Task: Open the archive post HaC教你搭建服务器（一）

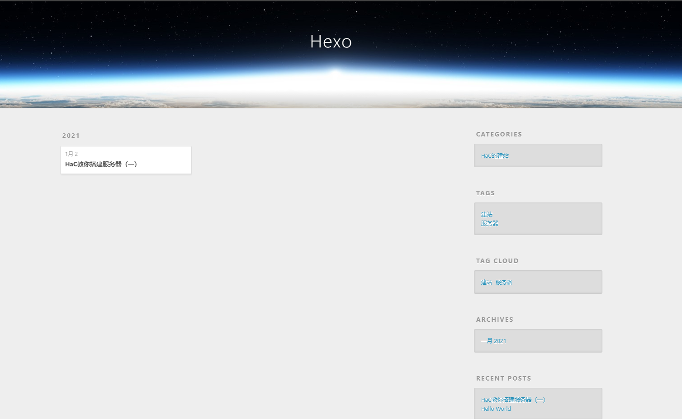Action: pyautogui.click(x=101, y=164)
